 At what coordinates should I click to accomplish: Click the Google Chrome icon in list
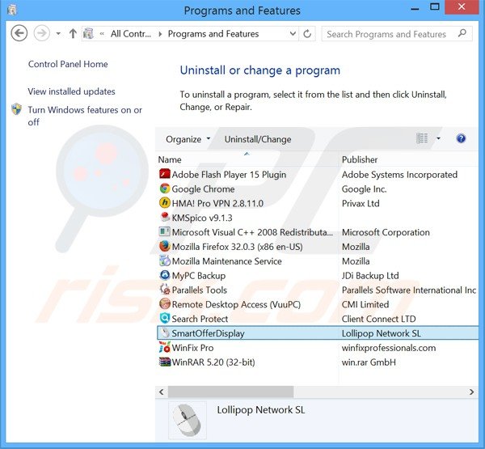165,188
